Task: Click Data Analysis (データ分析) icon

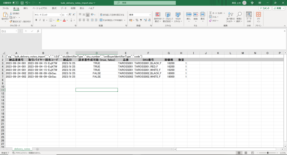Action: pyautogui.click(x=249, y=15)
